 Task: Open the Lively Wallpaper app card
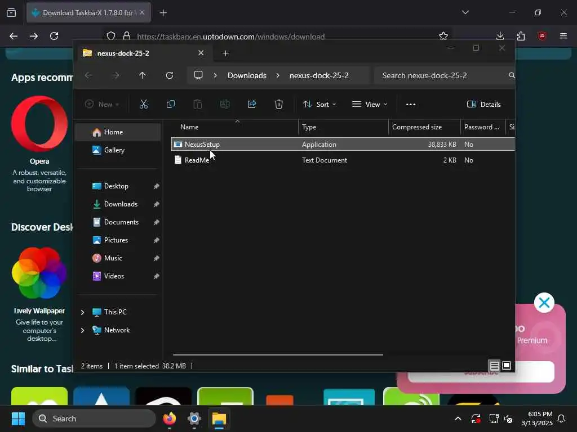point(39,294)
